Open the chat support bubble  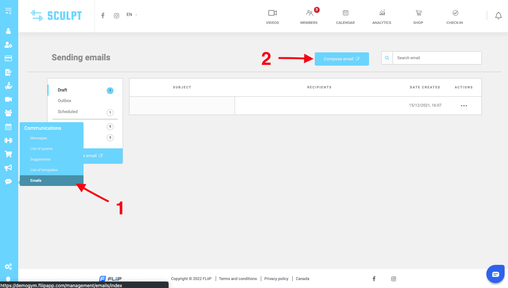pos(496,274)
